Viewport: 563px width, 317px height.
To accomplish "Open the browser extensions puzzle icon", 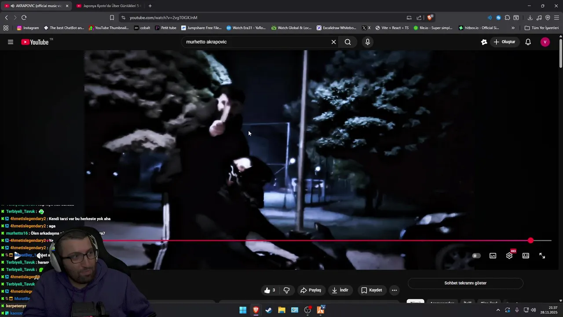I will (x=507, y=18).
